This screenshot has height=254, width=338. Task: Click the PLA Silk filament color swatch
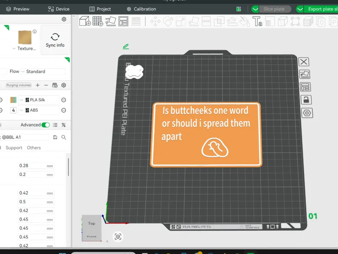[x=14, y=100]
